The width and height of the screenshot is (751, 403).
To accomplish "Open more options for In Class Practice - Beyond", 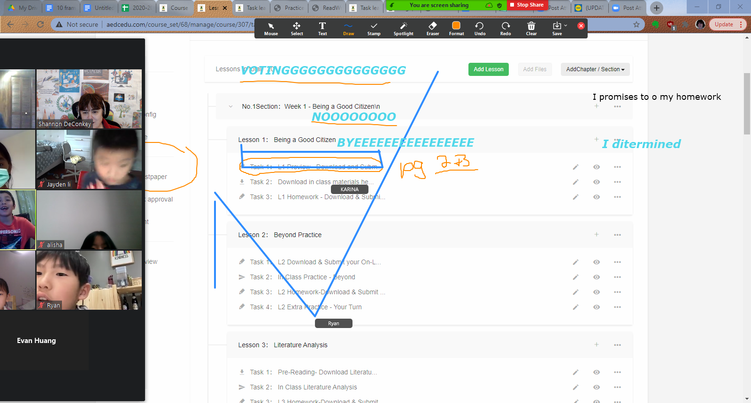I will [617, 277].
